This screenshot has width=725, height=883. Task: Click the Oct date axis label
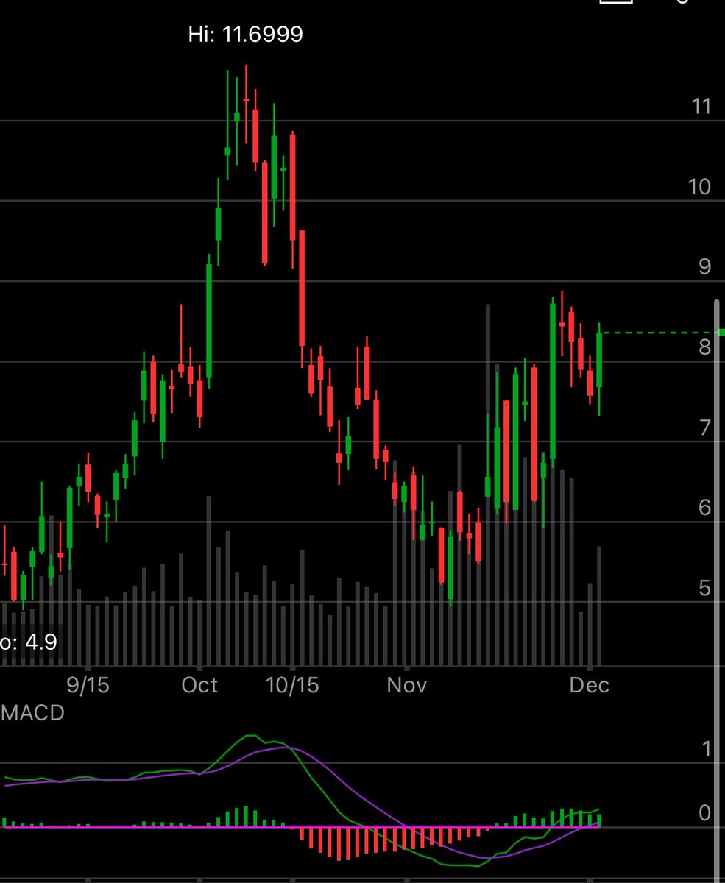[199, 685]
